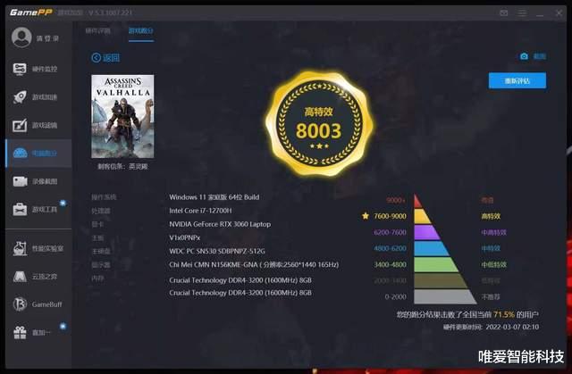
Task: Minimize the GamePP window
Action: (x=540, y=13)
